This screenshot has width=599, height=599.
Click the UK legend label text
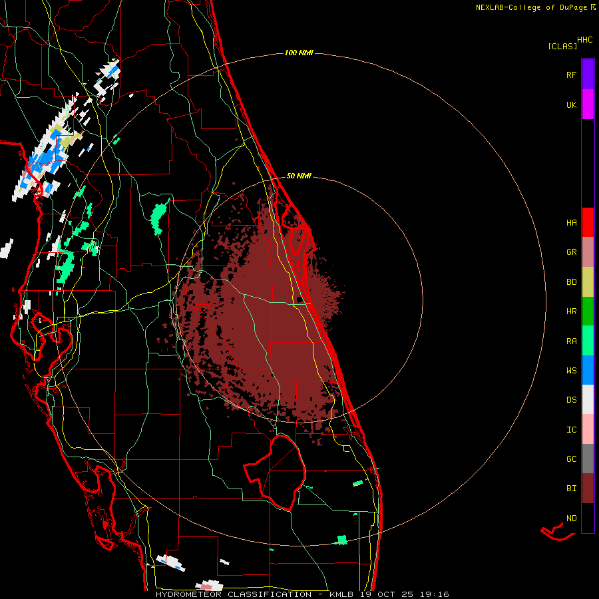pyautogui.click(x=572, y=104)
